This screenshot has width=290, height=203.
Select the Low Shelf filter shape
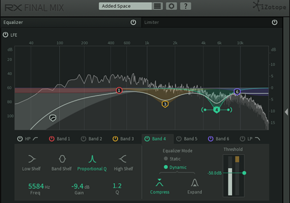32,159
